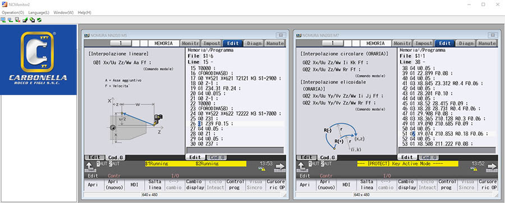This screenshot has width=505, height=203.
Task: Open the Language(L) menu
Action: click(x=39, y=12)
